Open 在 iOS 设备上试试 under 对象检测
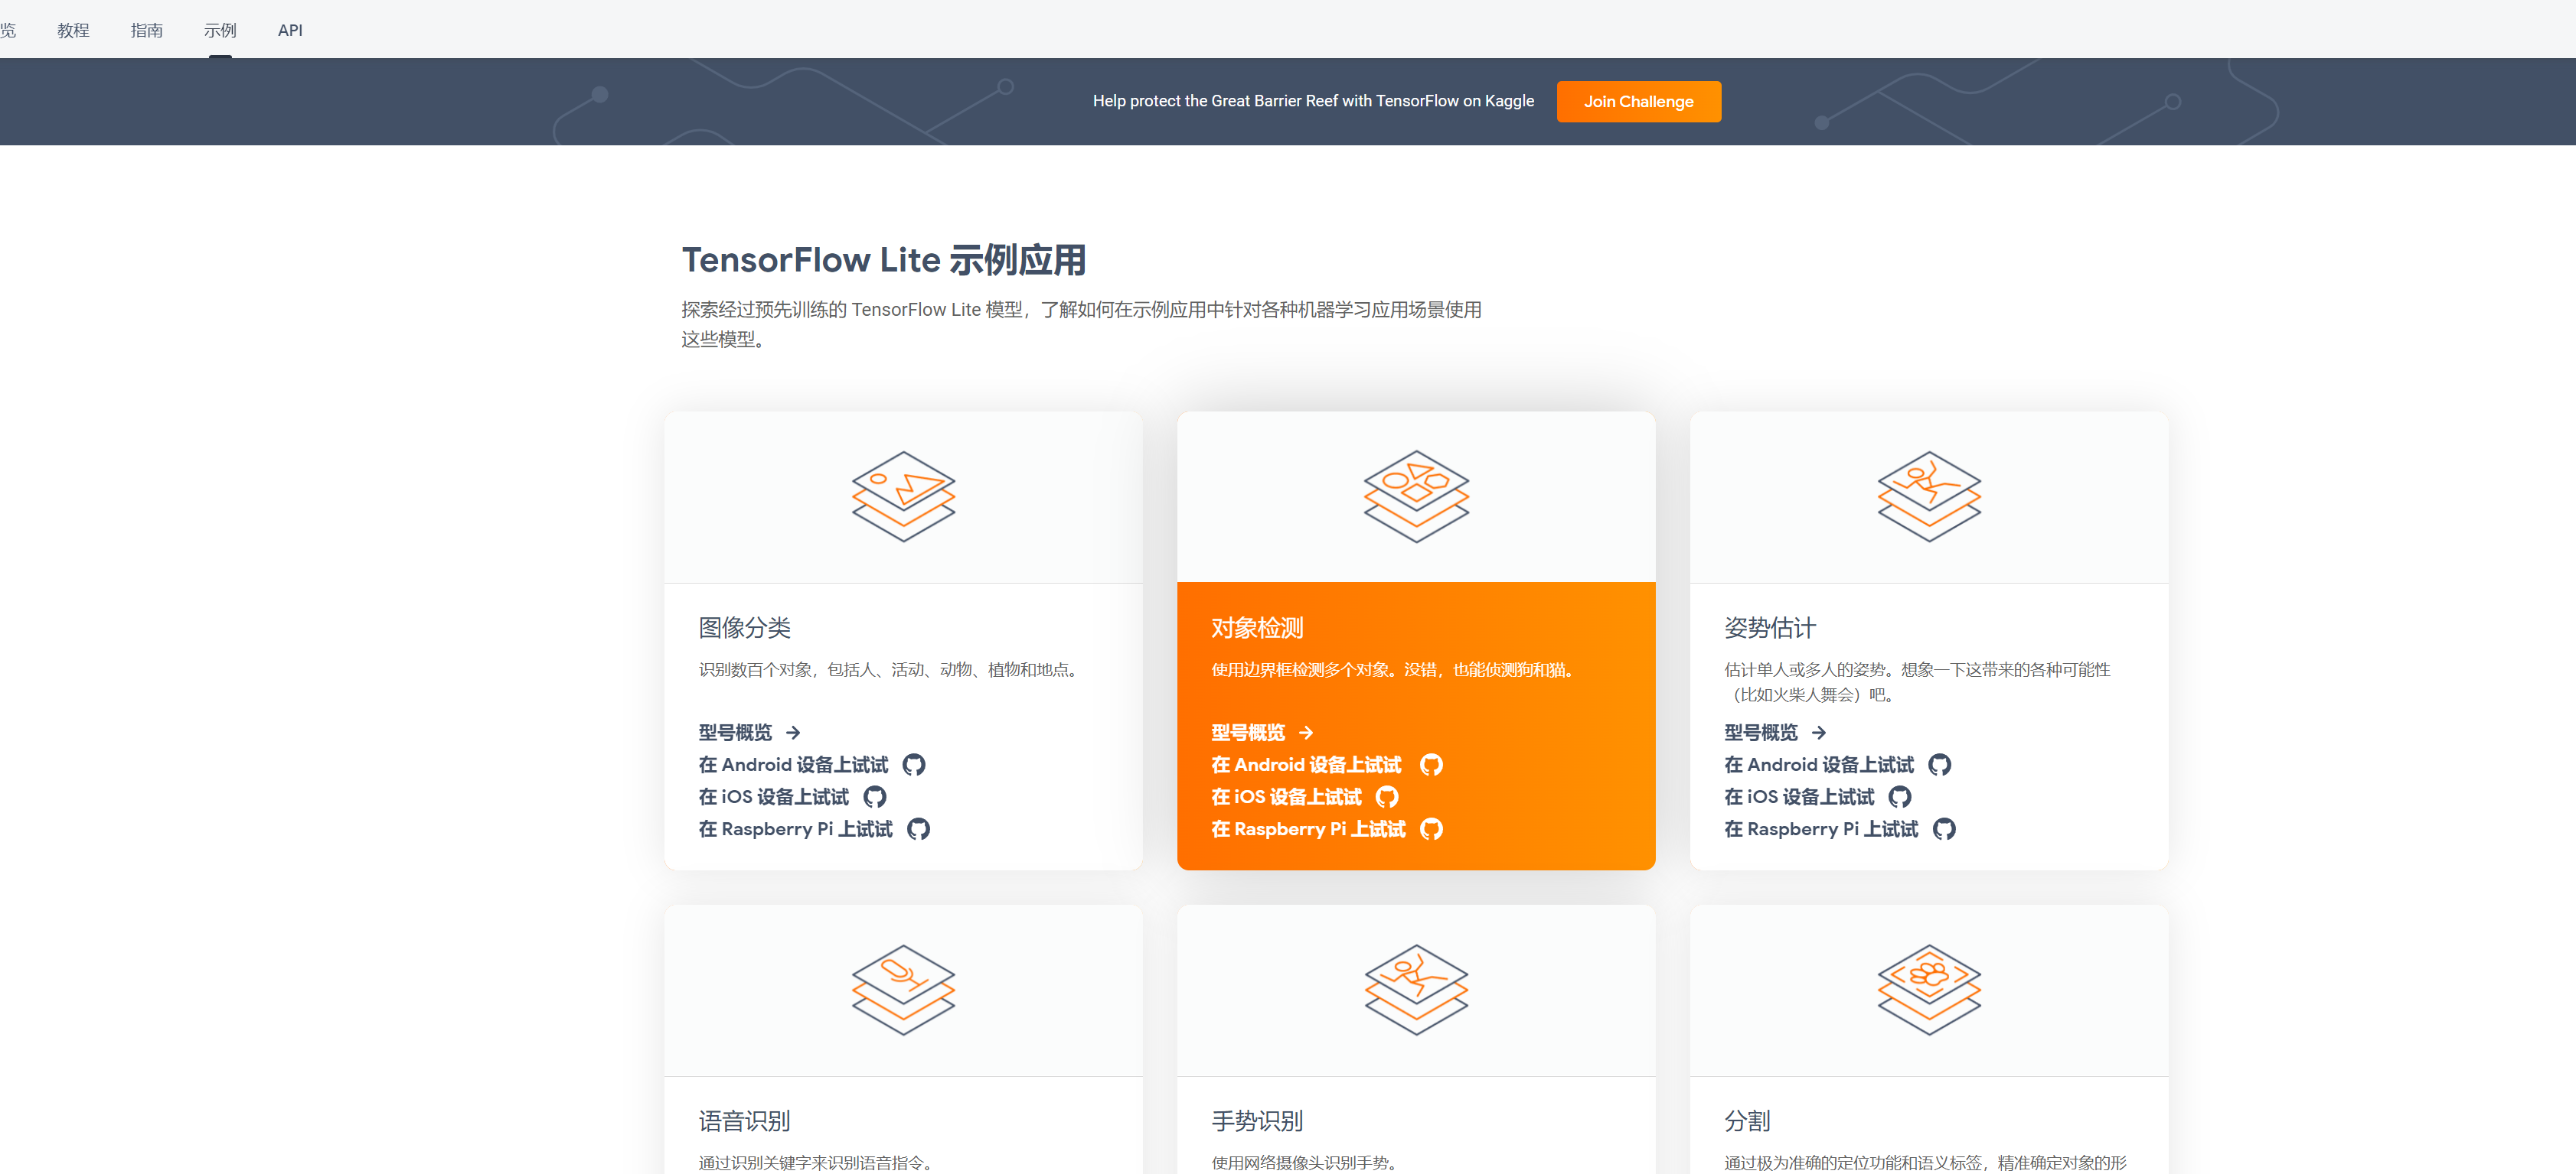This screenshot has width=2576, height=1174. tap(1286, 796)
